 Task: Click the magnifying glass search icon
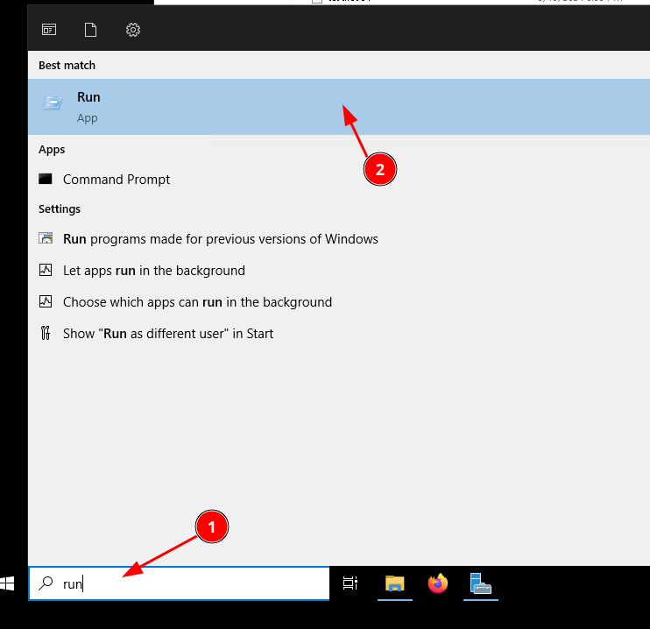click(46, 583)
